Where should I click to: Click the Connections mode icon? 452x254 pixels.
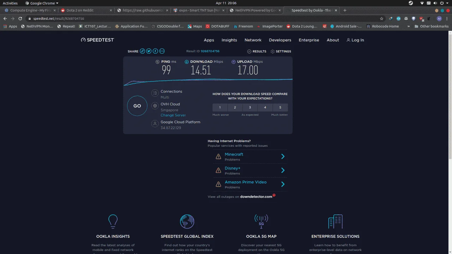(x=154, y=93)
